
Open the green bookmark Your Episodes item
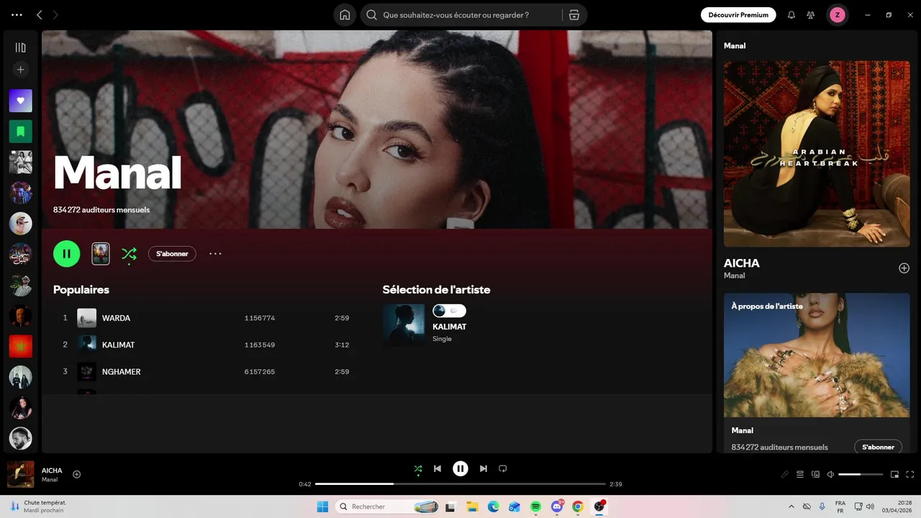20,131
